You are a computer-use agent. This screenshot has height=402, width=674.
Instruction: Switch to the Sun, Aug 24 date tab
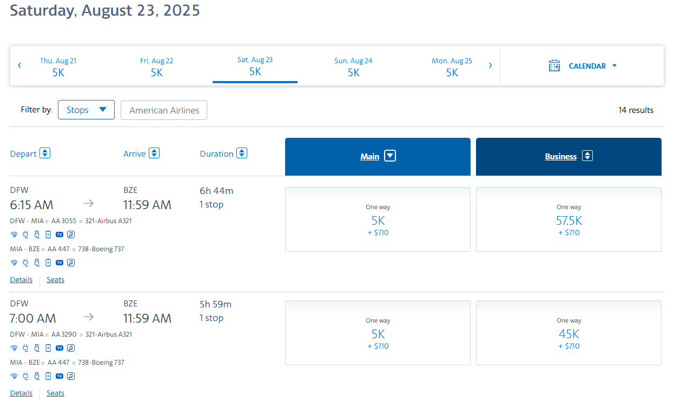pyautogui.click(x=353, y=65)
